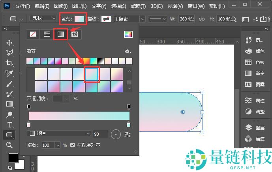Viewport: 272px width, 172px height.
Task: Open the 图层(L) menu
Action: tap(80, 6)
